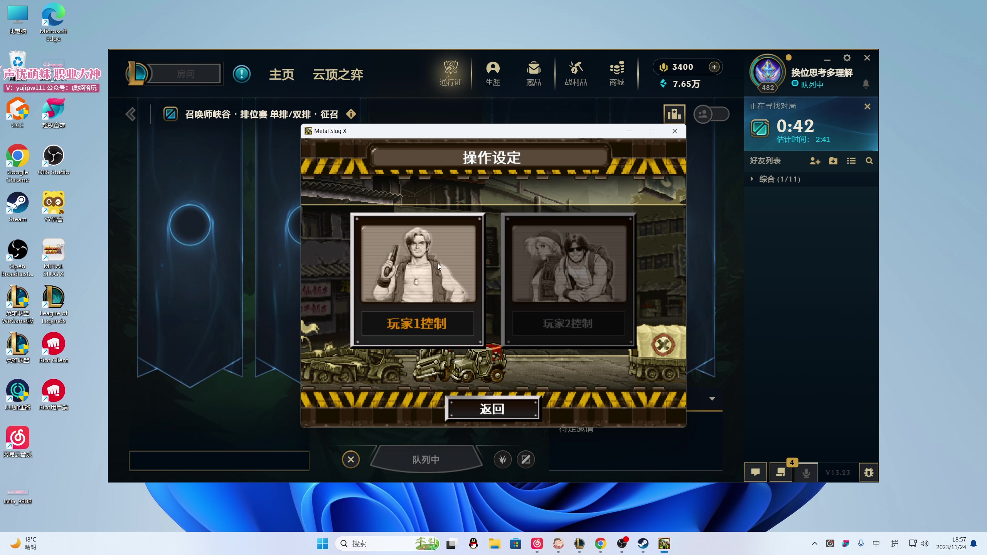Open Steam desktop shortcut
The image size is (987, 555).
pyautogui.click(x=18, y=207)
